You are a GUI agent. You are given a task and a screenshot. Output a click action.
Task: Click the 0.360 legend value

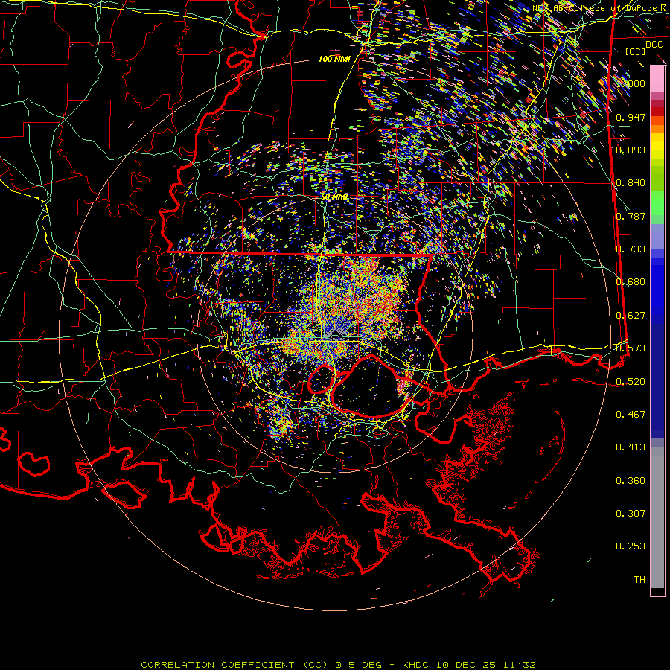pos(631,481)
